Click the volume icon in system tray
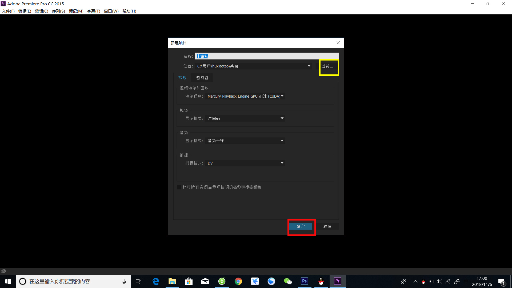The width and height of the screenshot is (512, 288). tap(439, 281)
